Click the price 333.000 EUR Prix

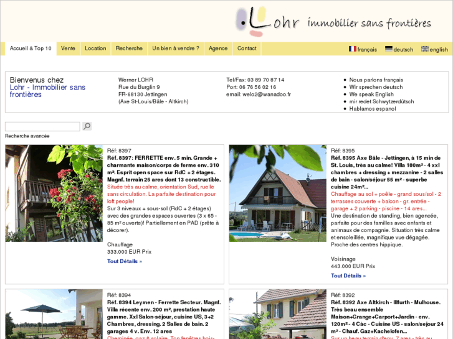pyautogui.click(x=129, y=252)
